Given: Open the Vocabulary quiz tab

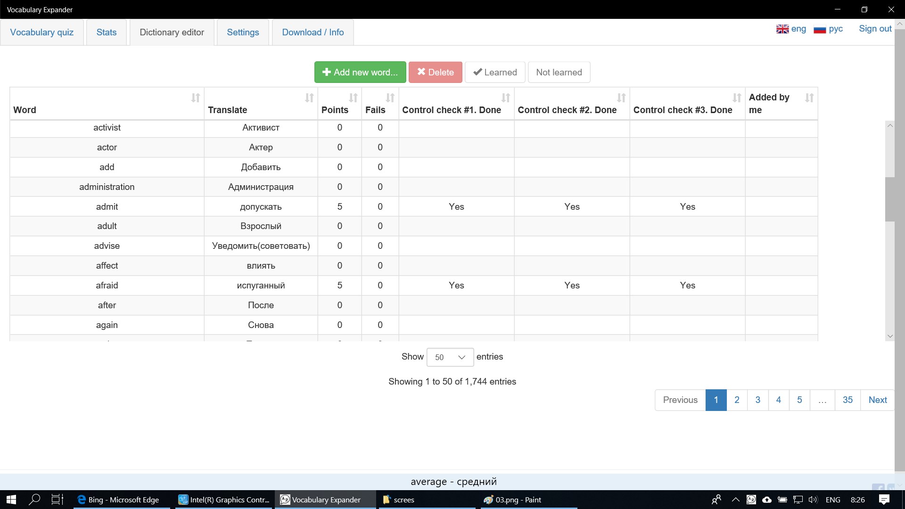Looking at the screenshot, I should [42, 32].
